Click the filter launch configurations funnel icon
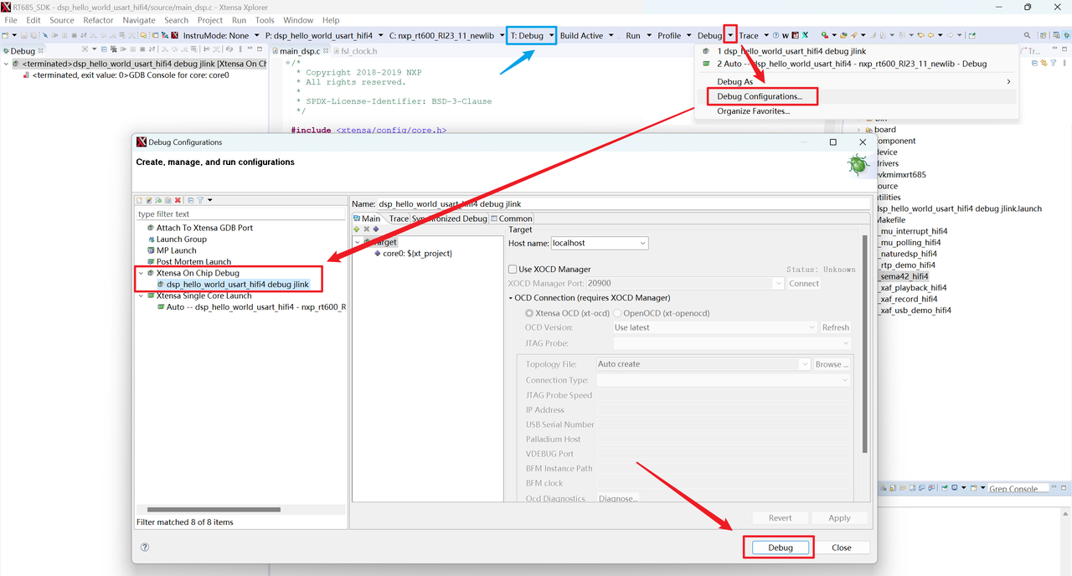This screenshot has width=1072, height=576. (200, 200)
